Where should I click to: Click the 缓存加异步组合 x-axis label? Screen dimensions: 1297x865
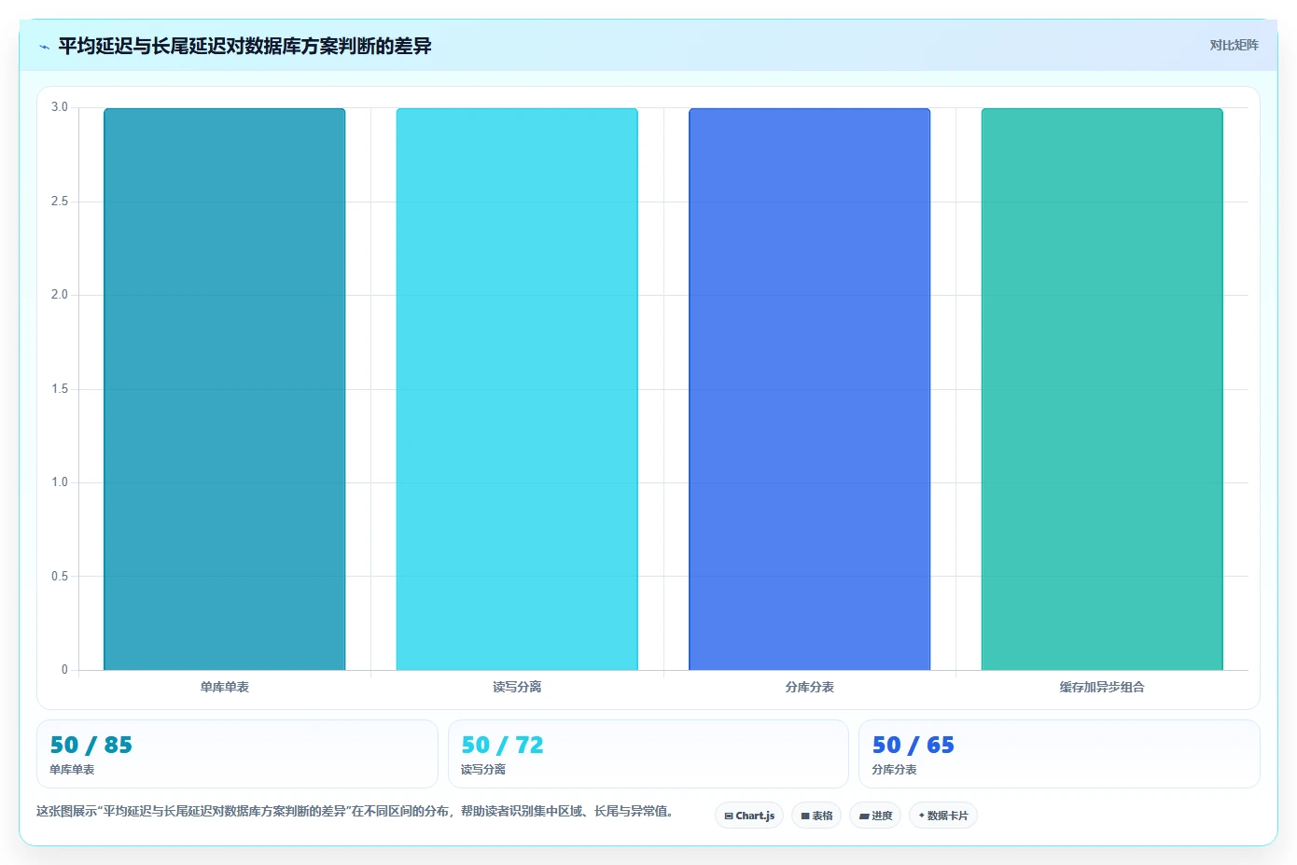coord(1102,687)
